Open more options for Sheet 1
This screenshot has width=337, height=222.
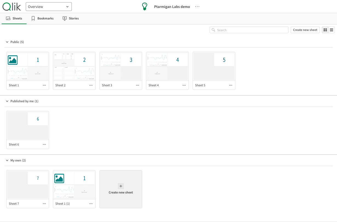tap(44, 85)
